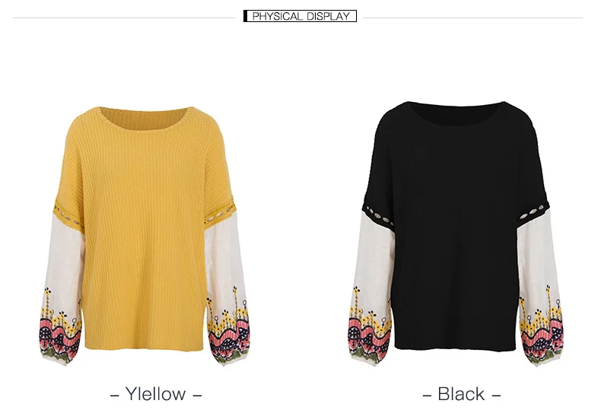601x410 pixels.
Task: Click the yellow sweater's bottom hem
Action: point(144,346)
